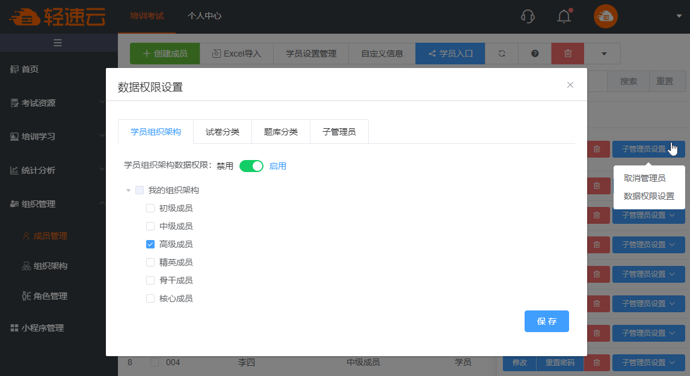Click the refresh icon in toolbar
This screenshot has width=690, height=376.
pos(502,54)
